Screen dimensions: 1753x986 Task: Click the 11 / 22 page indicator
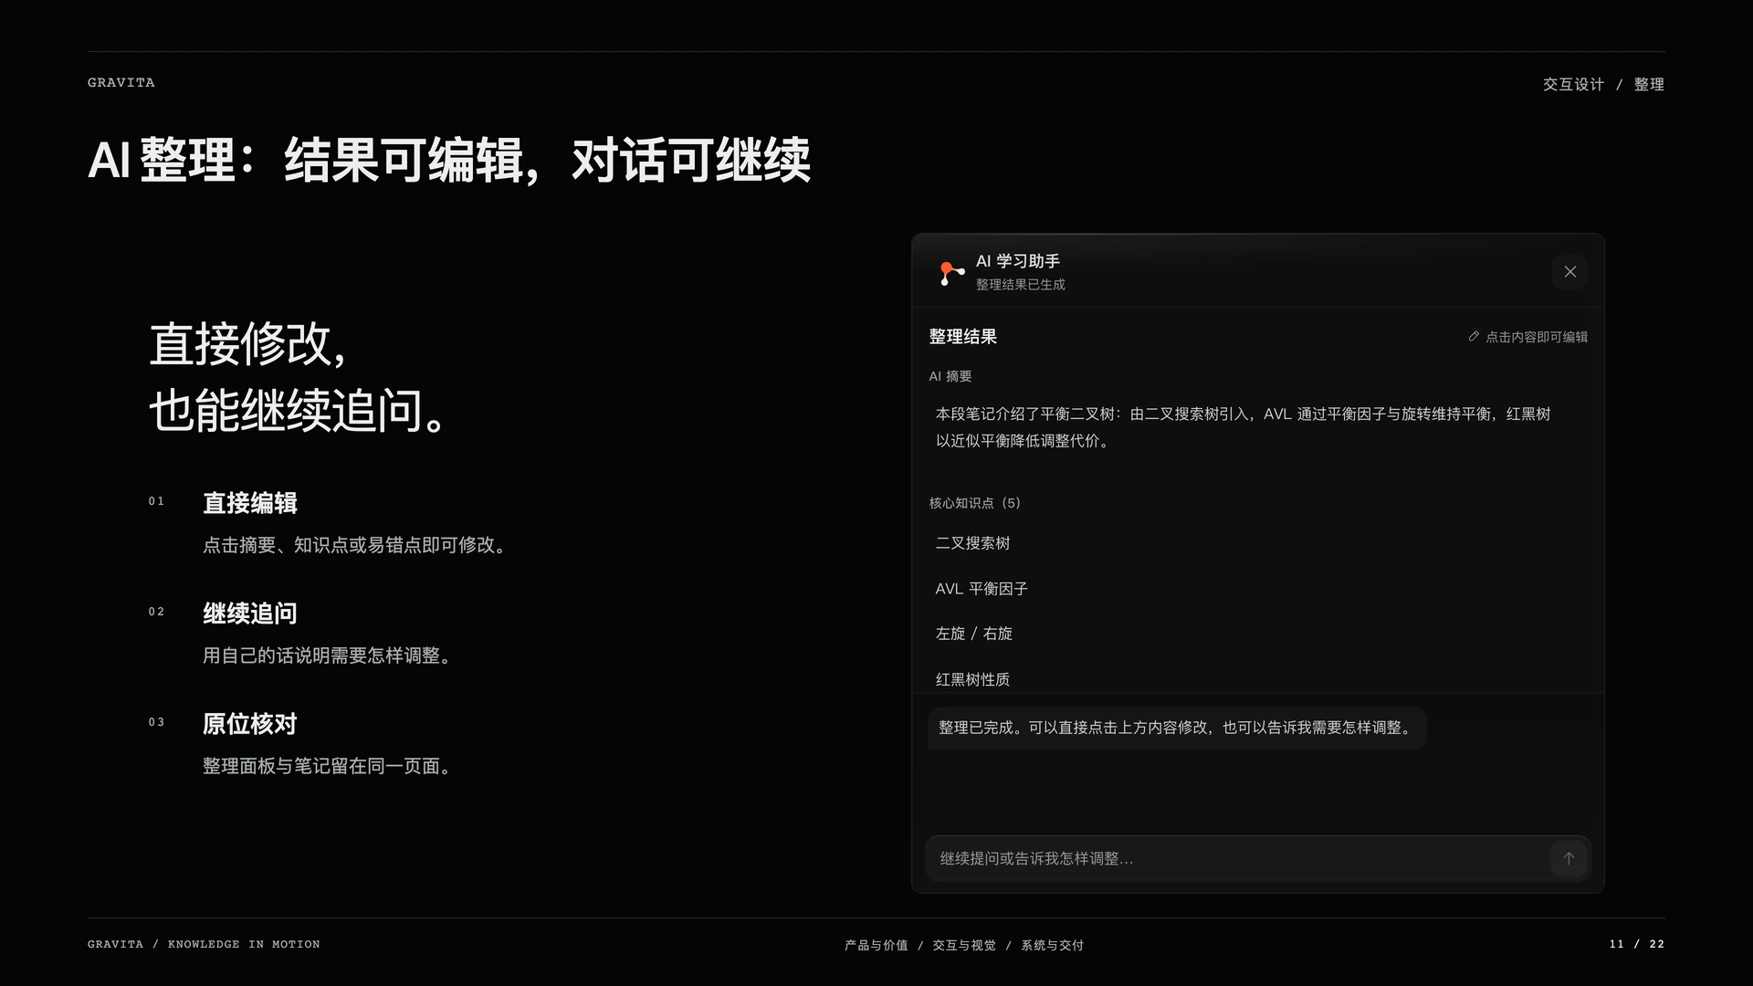pyautogui.click(x=1637, y=944)
